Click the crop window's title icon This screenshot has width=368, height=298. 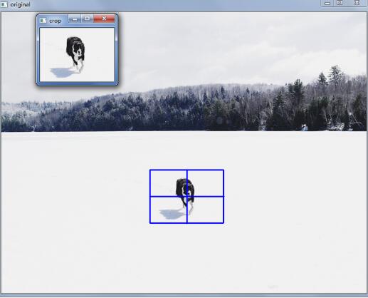(x=43, y=21)
